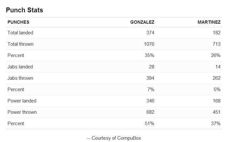Select the Total thrown row label
Viewport: 228px width, 142px height.
[x=20, y=44]
